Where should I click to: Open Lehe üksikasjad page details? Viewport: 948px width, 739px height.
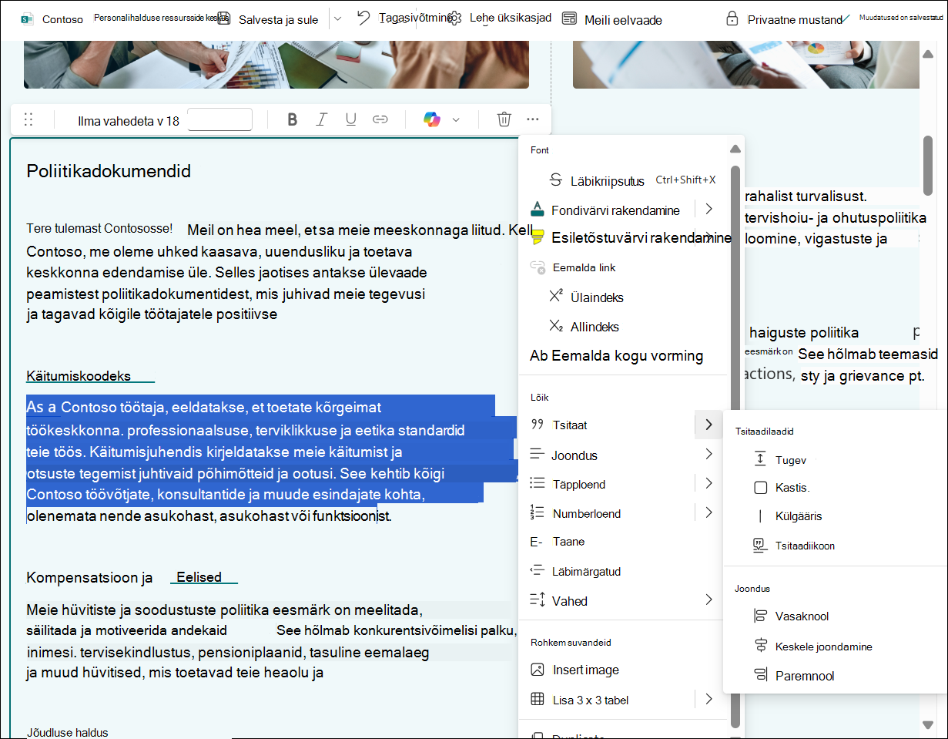(x=500, y=17)
